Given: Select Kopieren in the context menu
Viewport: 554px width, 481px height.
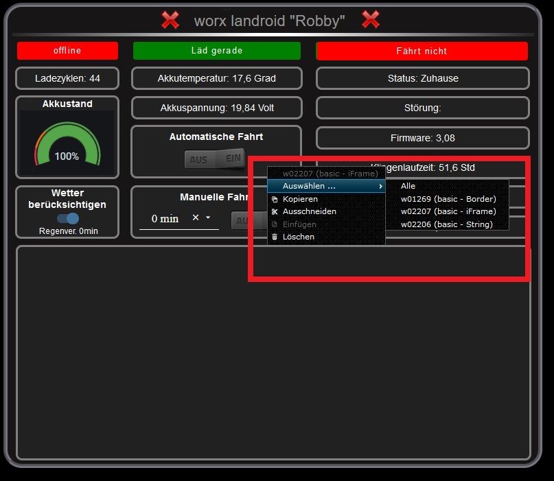Looking at the screenshot, I should (326, 199).
